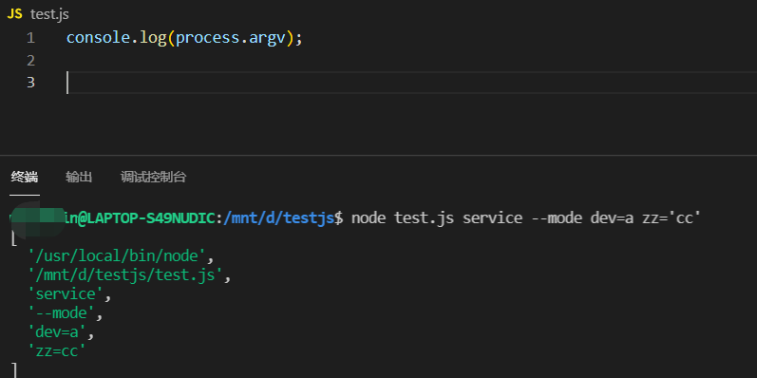Click line number 2 in the gutter
Image resolution: width=757 pixels, height=378 pixels.
click(31, 61)
